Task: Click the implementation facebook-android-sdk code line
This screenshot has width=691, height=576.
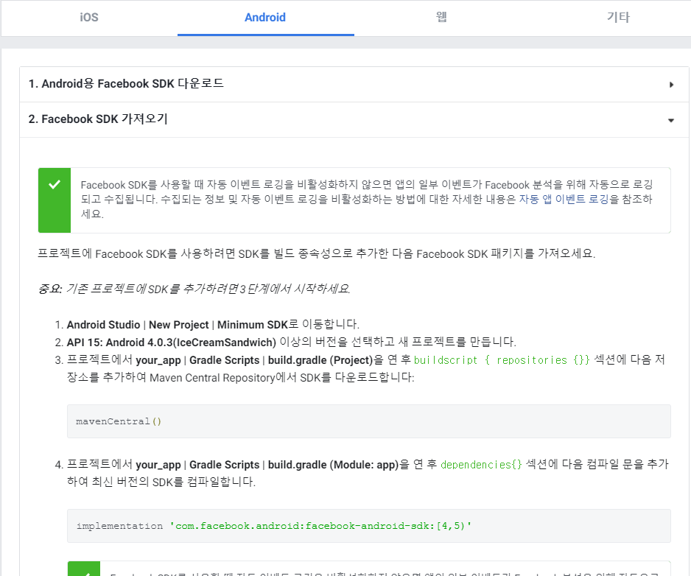Action: [x=273, y=526]
